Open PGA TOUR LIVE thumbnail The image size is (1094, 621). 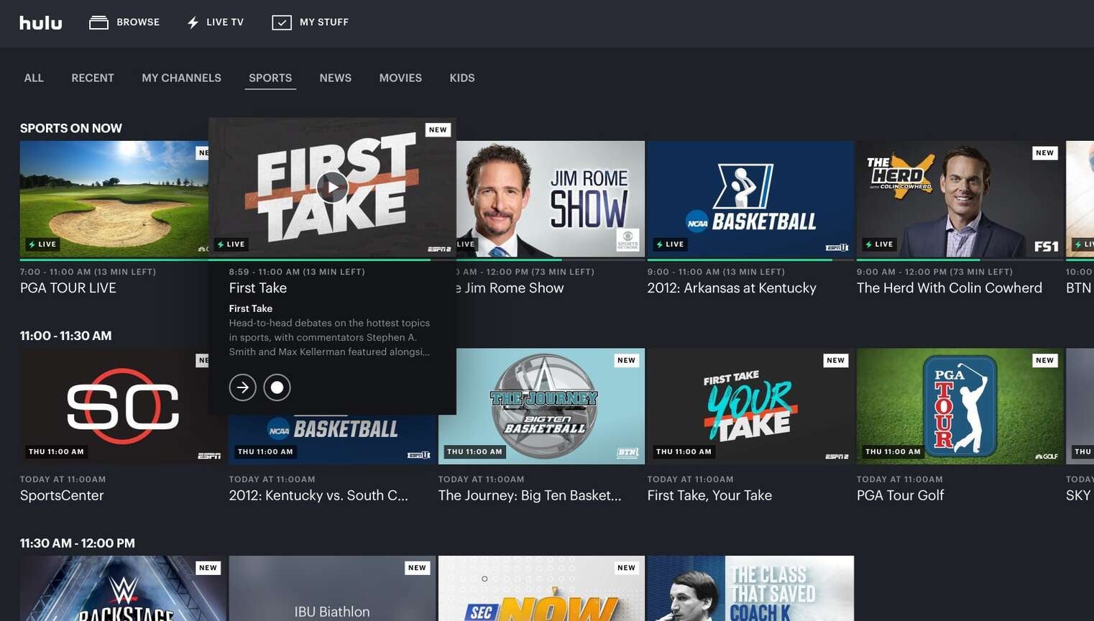(114, 199)
